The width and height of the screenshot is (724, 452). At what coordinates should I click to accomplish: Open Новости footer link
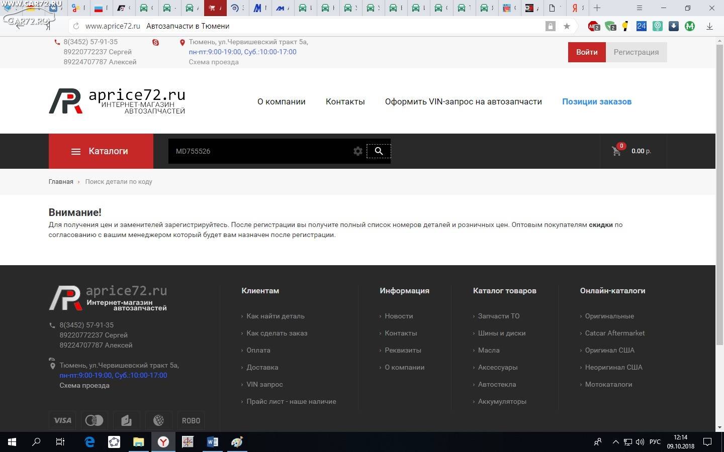[x=399, y=316]
